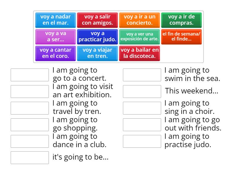Pick the 'voy a ir de compras' tile
This screenshot has height=178, width=237.
tap(181, 20)
